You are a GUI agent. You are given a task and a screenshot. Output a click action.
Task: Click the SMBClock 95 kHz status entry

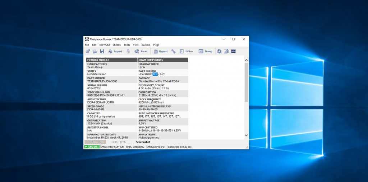coord(156,147)
